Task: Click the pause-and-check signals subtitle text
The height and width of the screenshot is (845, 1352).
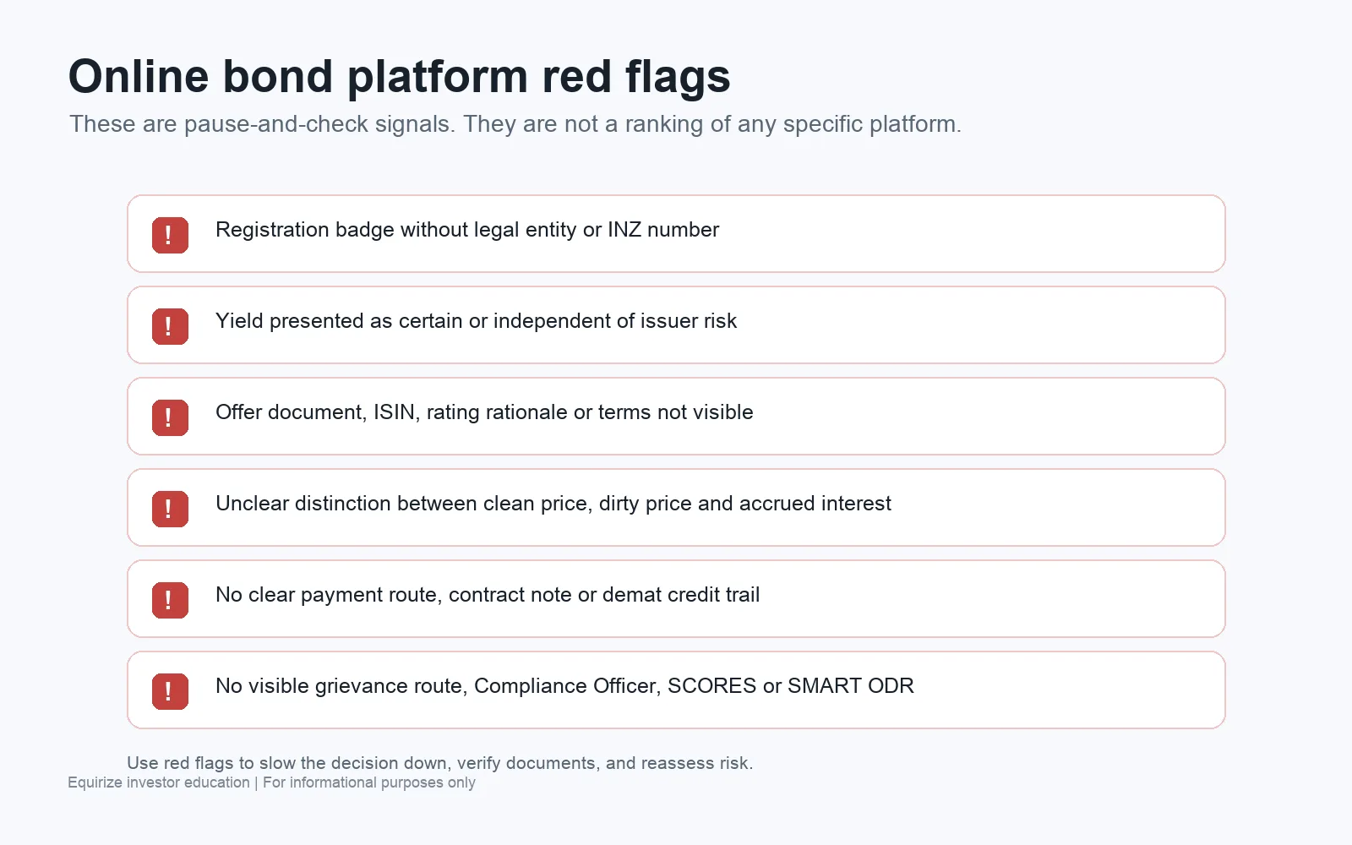Action: point(515,124)
